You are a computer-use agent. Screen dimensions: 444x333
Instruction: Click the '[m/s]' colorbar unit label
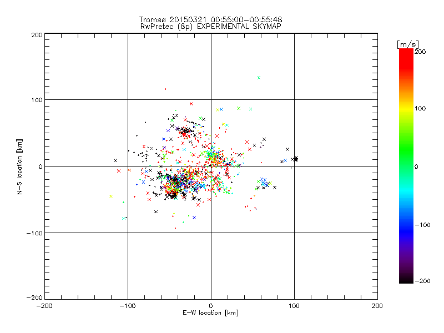coord(407,44)
